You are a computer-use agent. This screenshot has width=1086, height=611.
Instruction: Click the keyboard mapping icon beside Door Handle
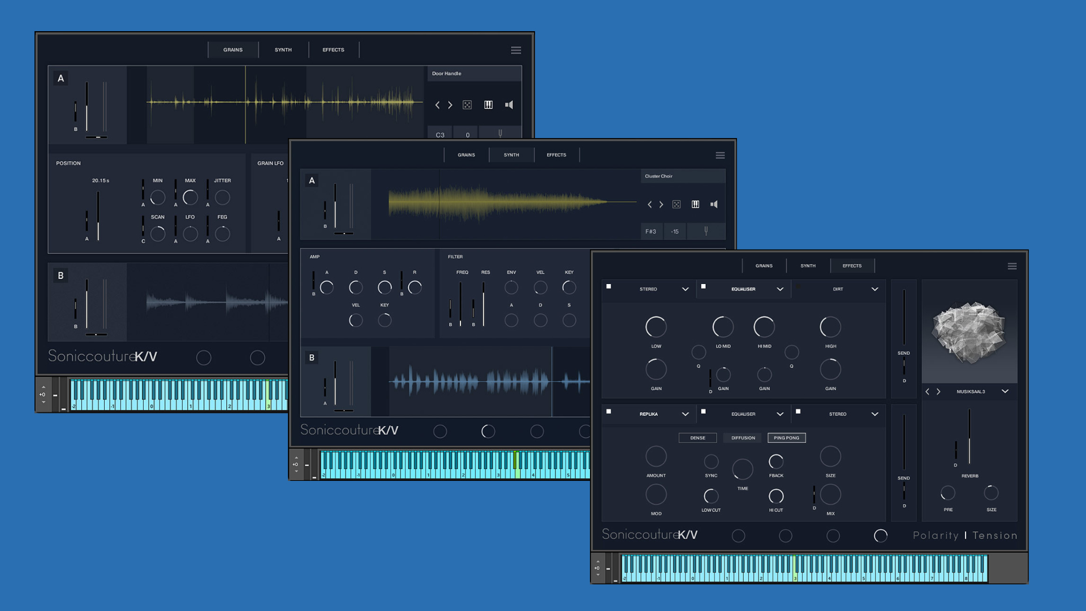tap(488, 105)
